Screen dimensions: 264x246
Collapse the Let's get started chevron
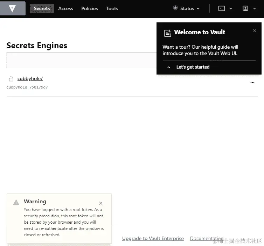168,67
